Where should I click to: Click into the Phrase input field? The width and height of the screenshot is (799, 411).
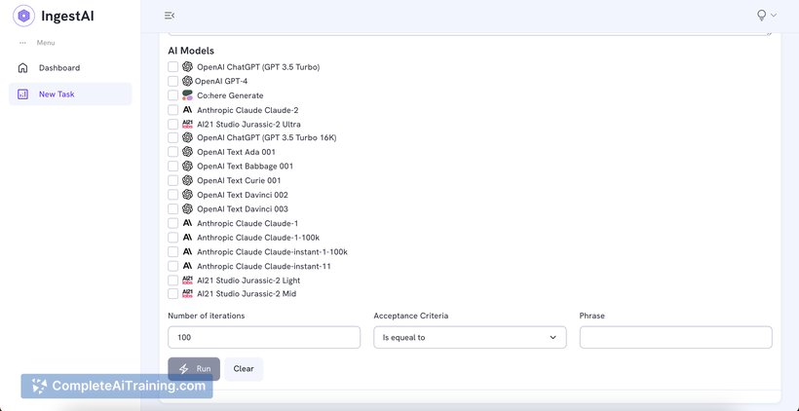tap(675, 337)
